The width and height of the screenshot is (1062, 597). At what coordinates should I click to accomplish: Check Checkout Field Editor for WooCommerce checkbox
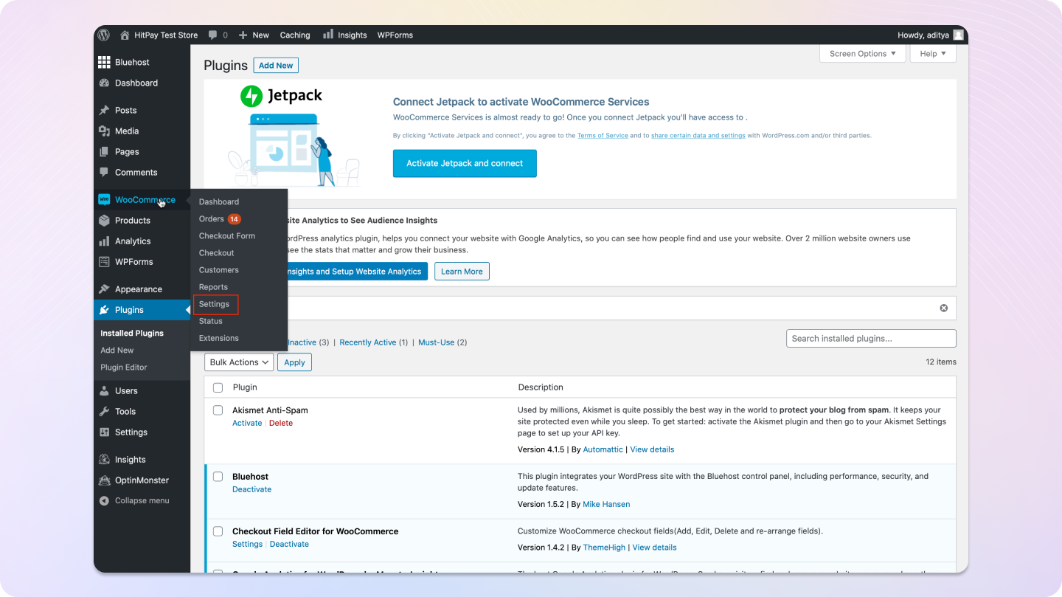218,531
